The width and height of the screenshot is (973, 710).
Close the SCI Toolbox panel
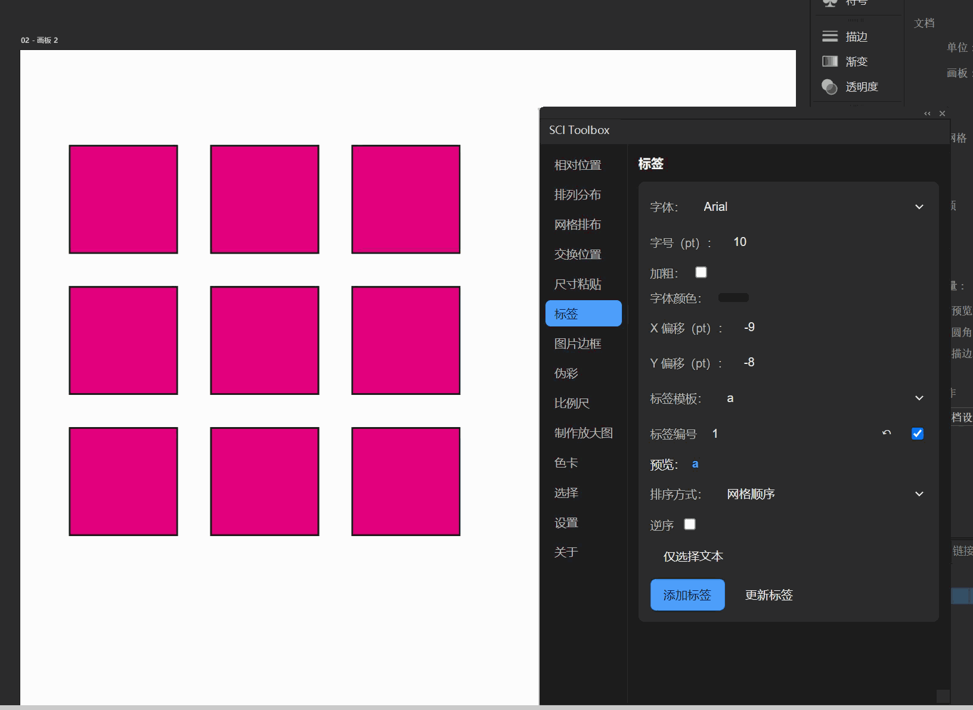tap(942, 113)
